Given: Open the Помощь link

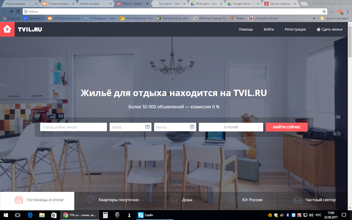Looking at the screenshot, I should click(x=246, y=29).
